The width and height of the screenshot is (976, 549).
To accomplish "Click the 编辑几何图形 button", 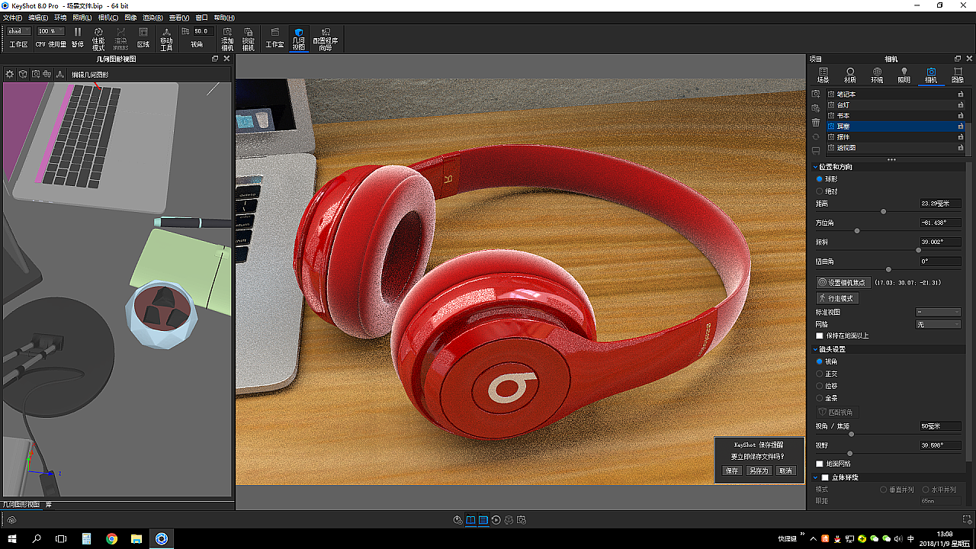I will 90,75.
